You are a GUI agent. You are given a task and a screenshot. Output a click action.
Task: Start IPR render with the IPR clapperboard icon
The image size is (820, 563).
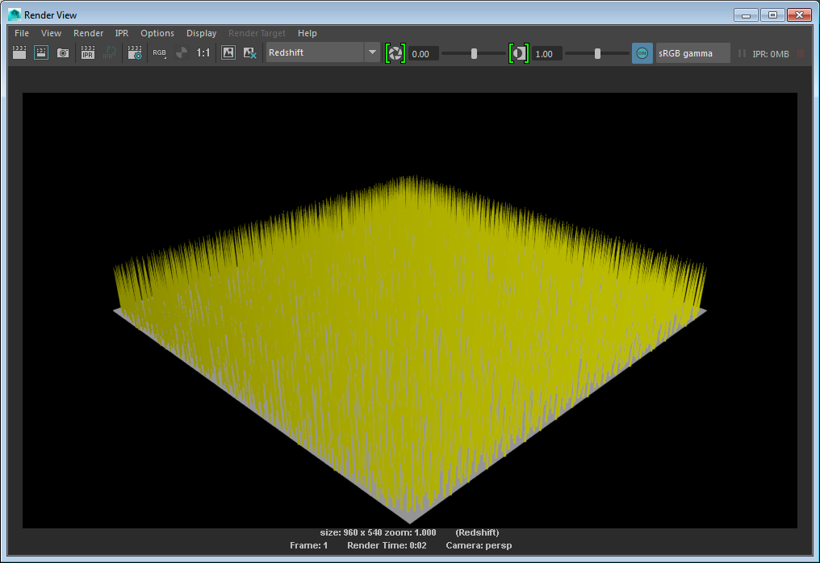tap(88, 53)
